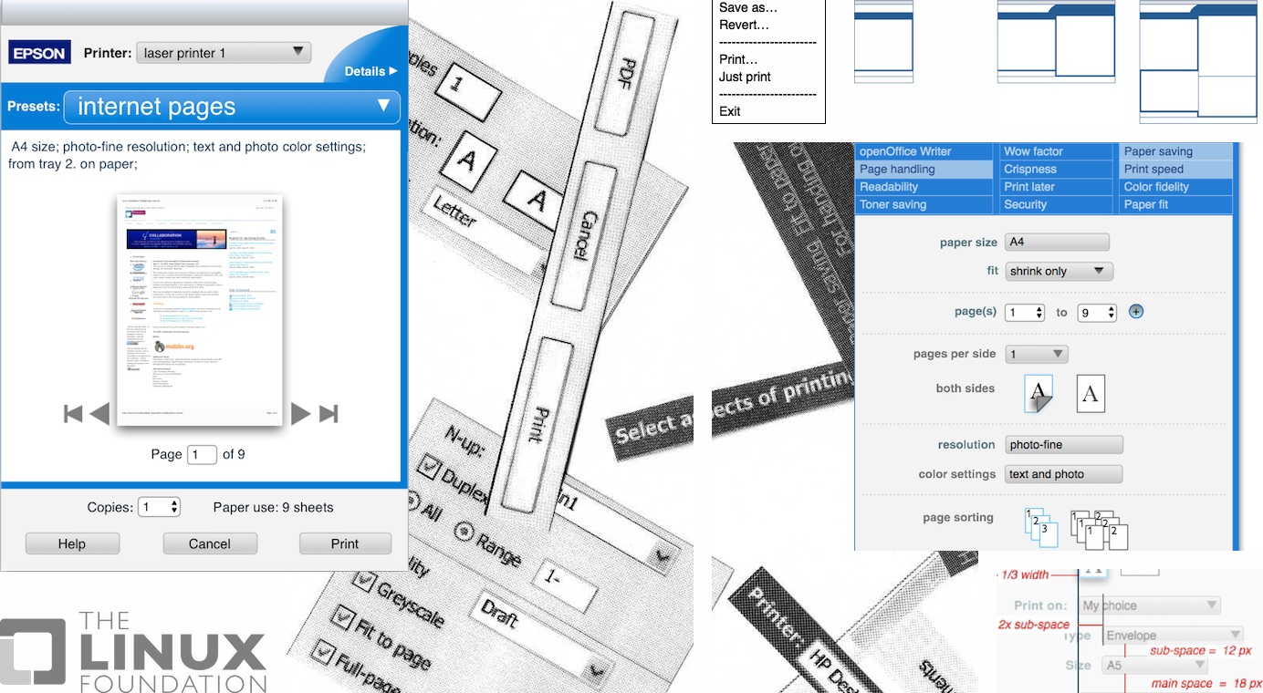Choose Exit from the menu
The width and height of the screenshot is (1263, 693).
[x=730, y=111]
